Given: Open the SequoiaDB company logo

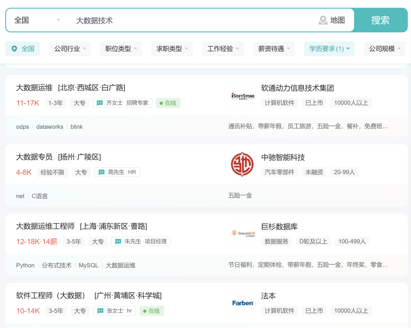Looking at the screenshot, I should (243, 234).
